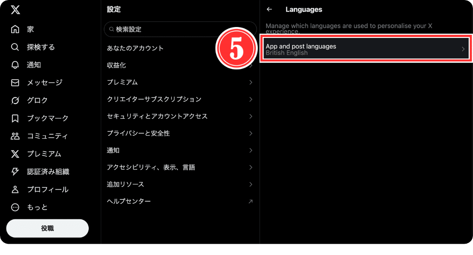The width and height of the screenshot is (473, 255).
Task: Open プロフィール via the person icon
Action: point(15,189)
